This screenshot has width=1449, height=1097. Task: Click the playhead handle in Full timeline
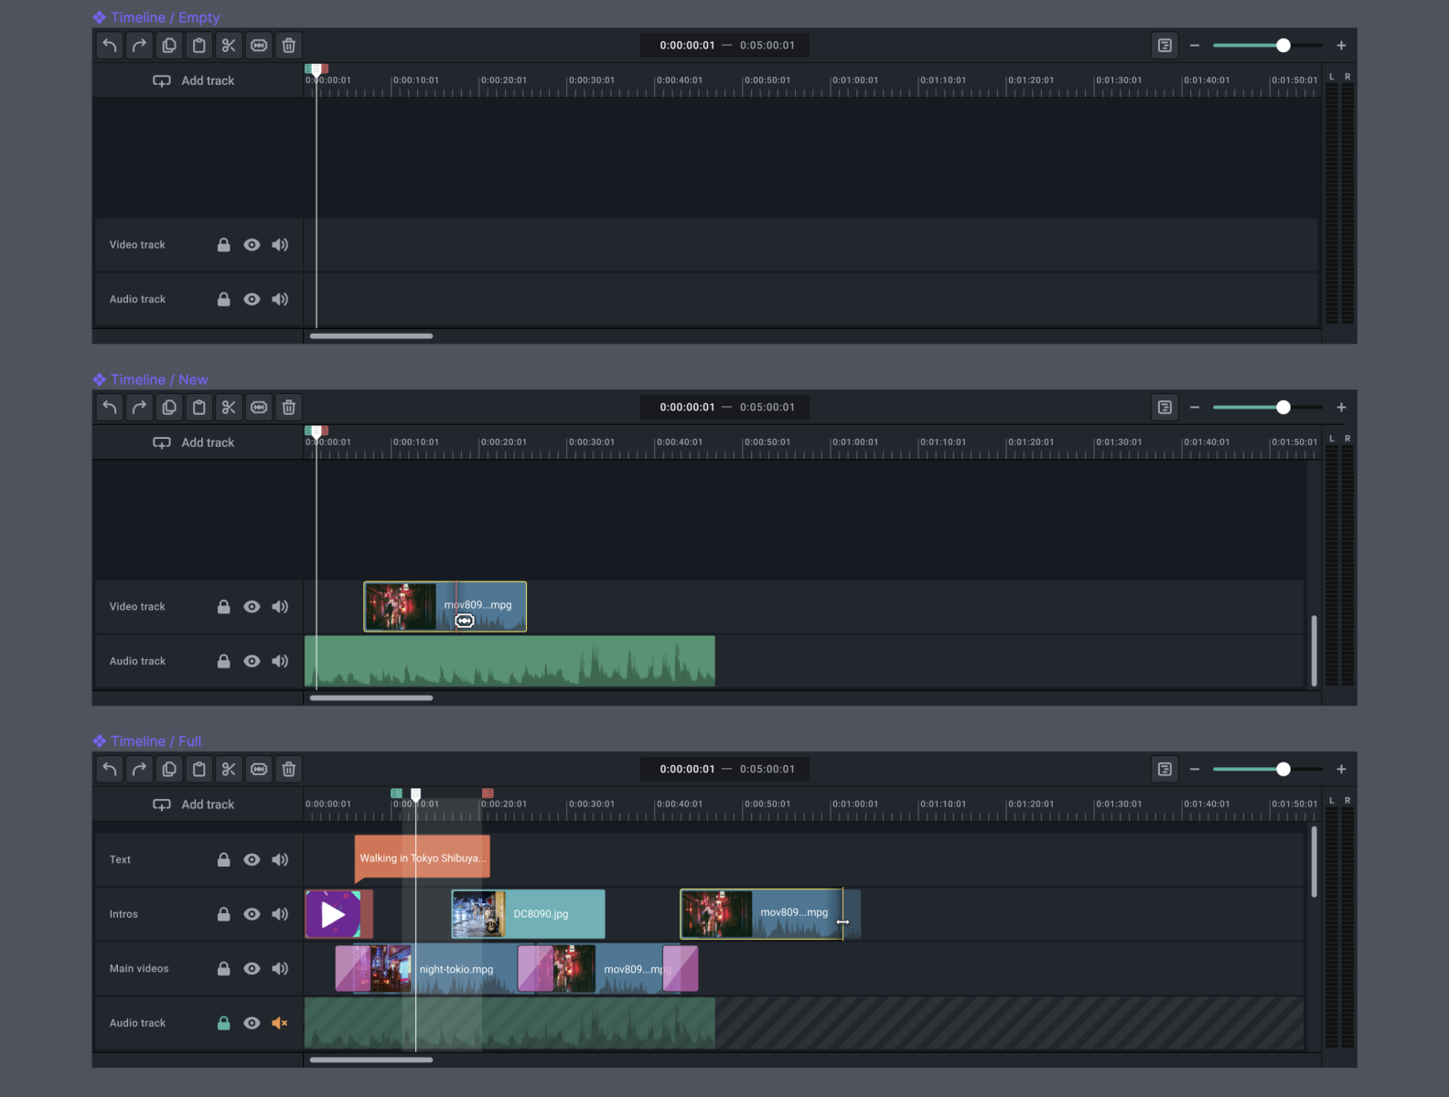(415, 794)
